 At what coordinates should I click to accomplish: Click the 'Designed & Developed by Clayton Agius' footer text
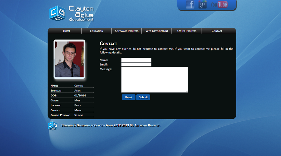coord(87,125)
